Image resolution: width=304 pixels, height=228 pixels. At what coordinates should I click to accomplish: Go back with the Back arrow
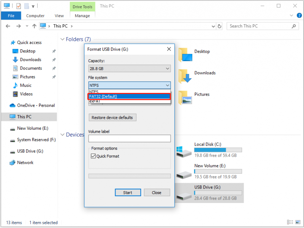[x=8, y=26]
